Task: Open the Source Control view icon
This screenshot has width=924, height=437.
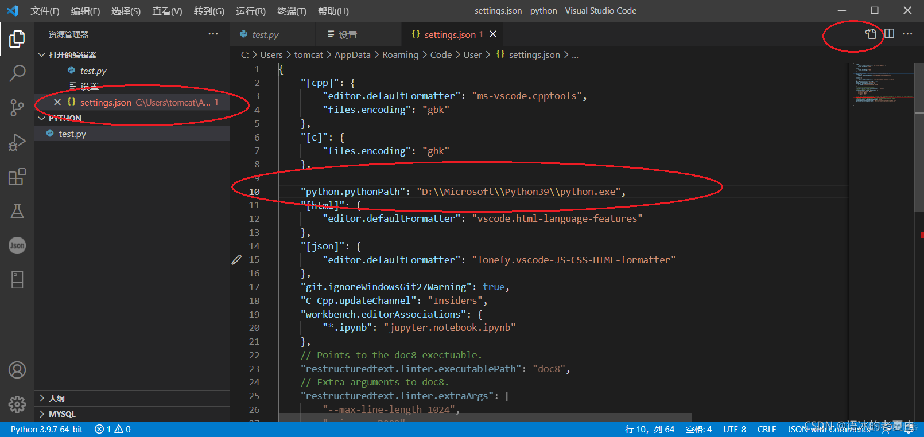Action: tap(17, 108)
